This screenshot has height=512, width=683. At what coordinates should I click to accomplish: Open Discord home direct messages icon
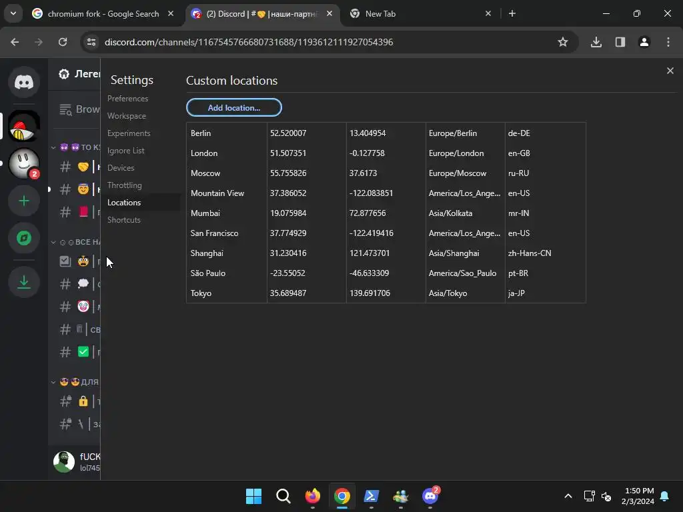[24, 82]
